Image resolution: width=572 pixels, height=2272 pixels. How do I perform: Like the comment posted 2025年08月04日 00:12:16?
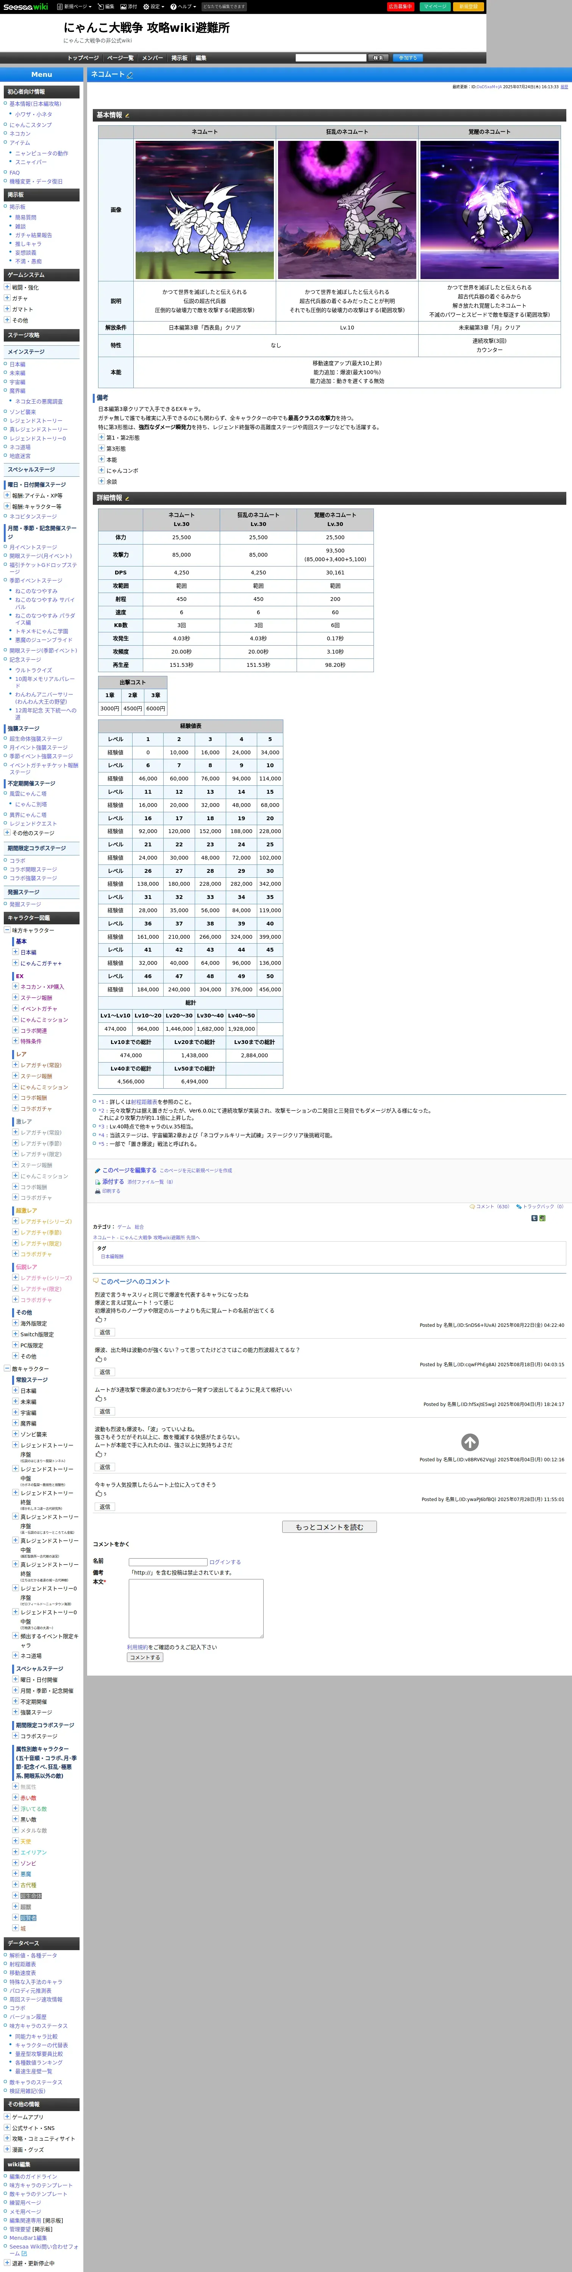point(99,1454)
